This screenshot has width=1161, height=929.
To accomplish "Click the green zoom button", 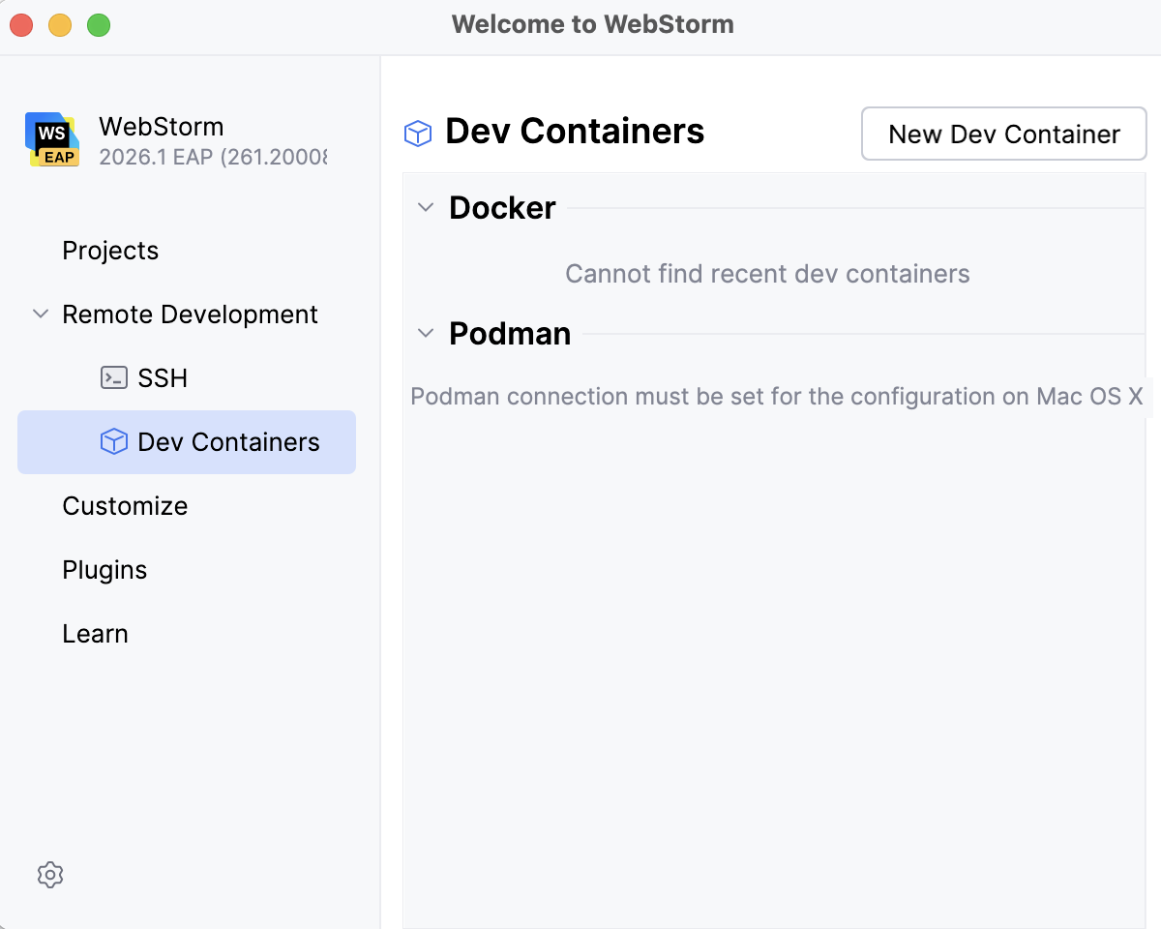I will click(98, 26).
